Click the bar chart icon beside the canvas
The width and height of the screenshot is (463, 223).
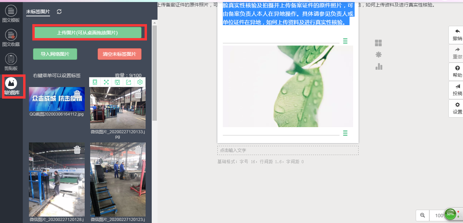(379, 67)
